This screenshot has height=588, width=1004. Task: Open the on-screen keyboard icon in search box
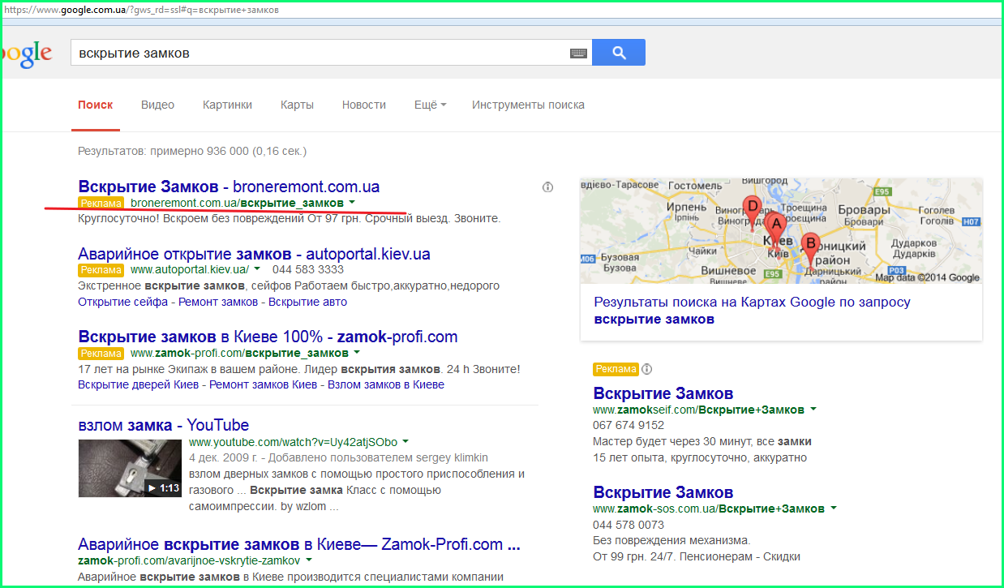(578, 53)
